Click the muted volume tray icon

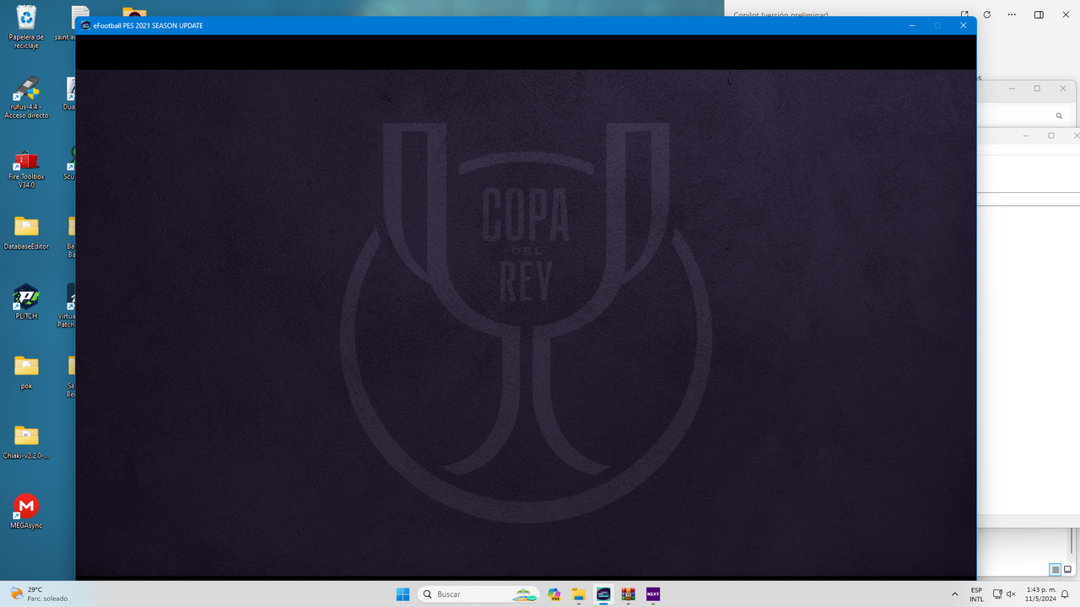tap(1012, 594)
